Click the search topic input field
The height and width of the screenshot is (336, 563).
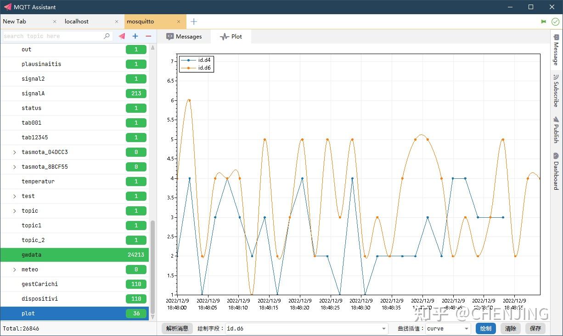(x=51, y=36)
